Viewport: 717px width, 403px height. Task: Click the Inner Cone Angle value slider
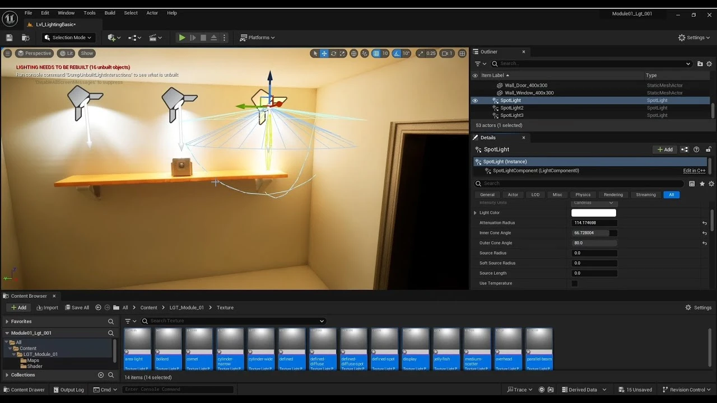click(594, 233)
